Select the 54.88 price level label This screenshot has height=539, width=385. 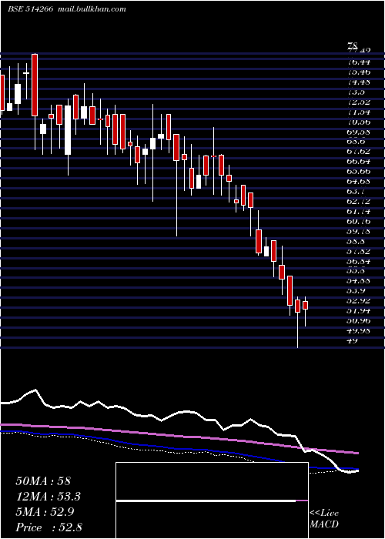(x=358, y=281)
